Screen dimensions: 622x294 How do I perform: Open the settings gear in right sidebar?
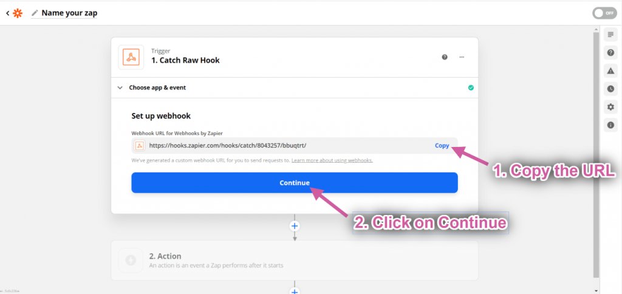tap(610, 107)
